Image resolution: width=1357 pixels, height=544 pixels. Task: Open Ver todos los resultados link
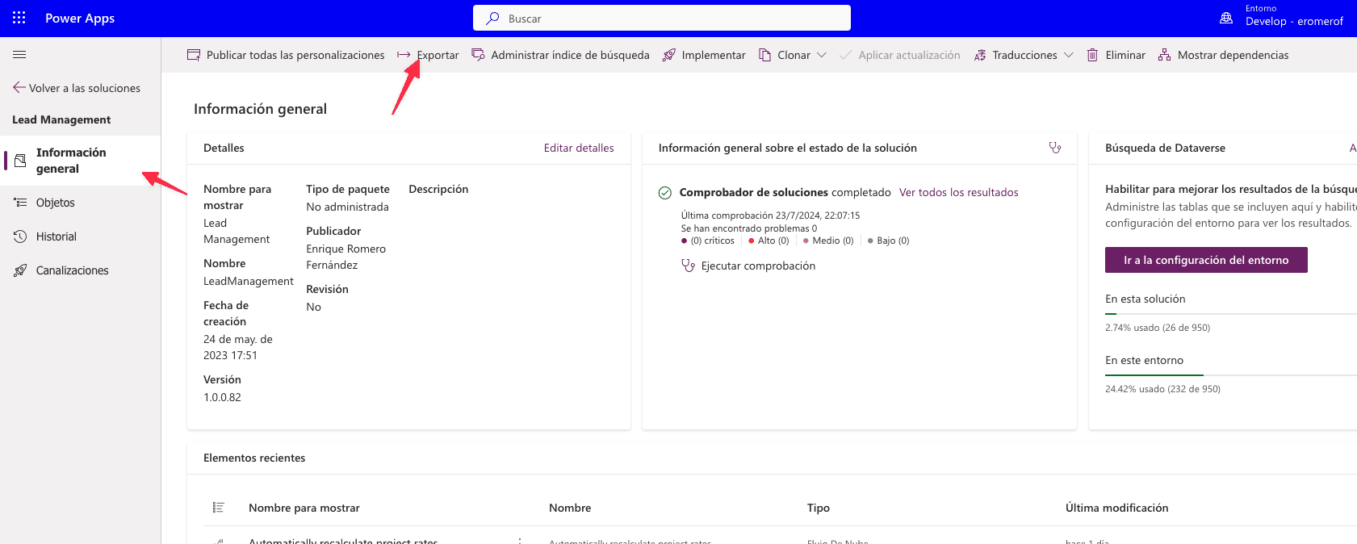(x=958, y=192)
